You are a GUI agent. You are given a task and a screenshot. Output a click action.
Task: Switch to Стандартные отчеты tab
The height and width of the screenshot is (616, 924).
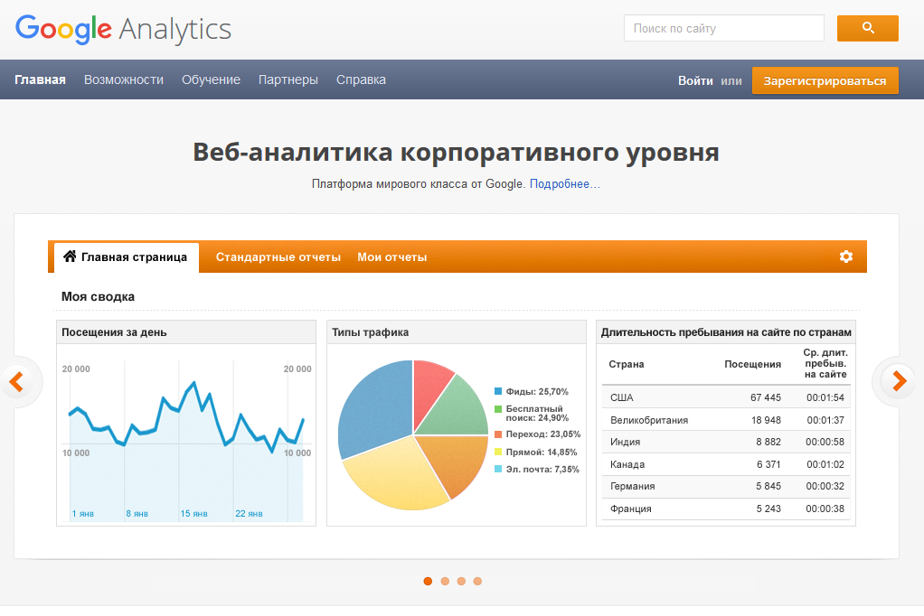(x=278, y=257)
